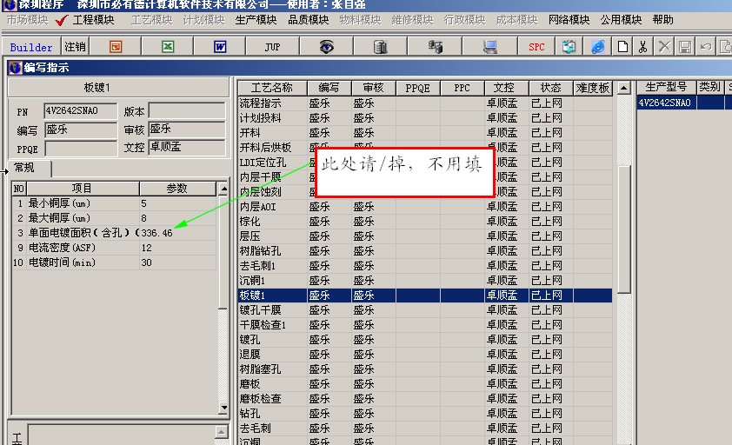Click the PN input field 4V2642SNA0
This screenshot has width=732, height=445.
coord(80,111)
